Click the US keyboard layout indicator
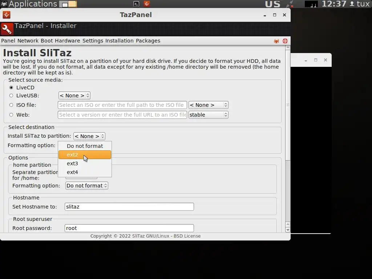The image size is (372, 279). click(272, 4)
